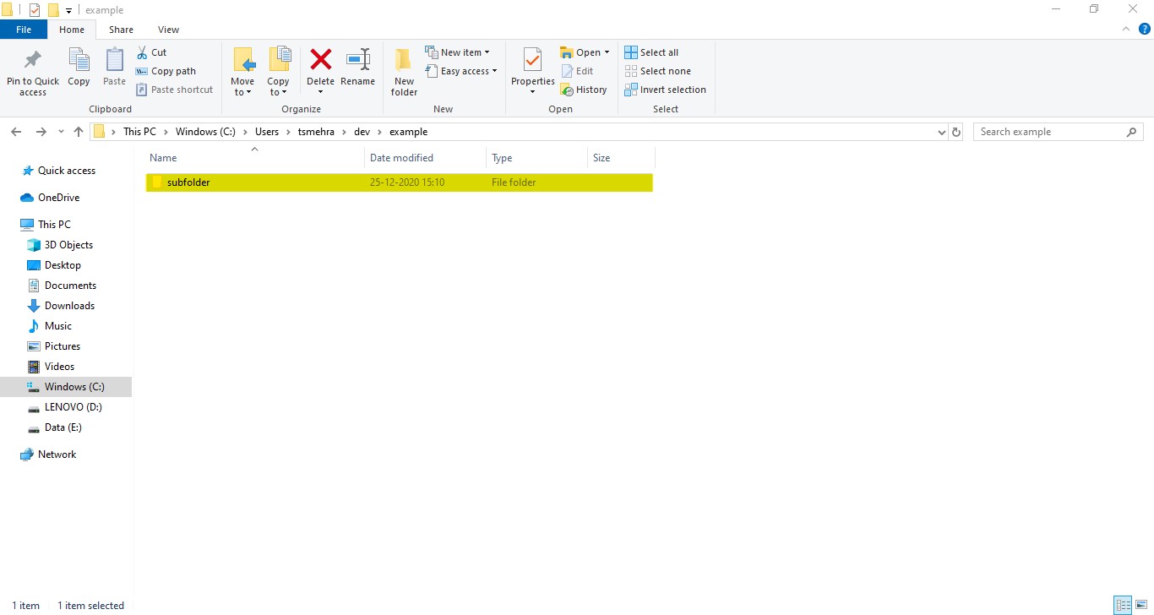
Task: Expand the Move to dropdown
Action: point(242,92)
